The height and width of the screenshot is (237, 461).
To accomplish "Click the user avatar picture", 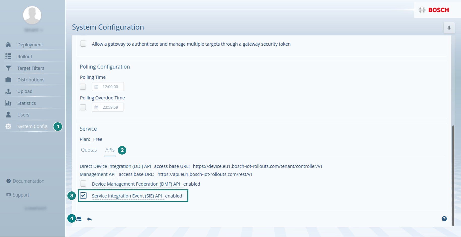I will [x=32, y=15].
